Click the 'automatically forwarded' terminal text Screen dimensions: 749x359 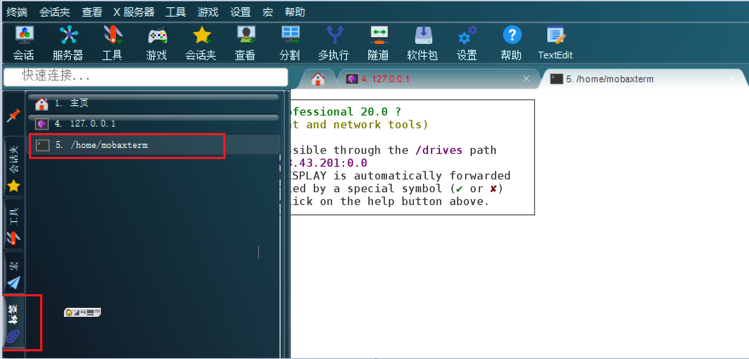(432, 176)
